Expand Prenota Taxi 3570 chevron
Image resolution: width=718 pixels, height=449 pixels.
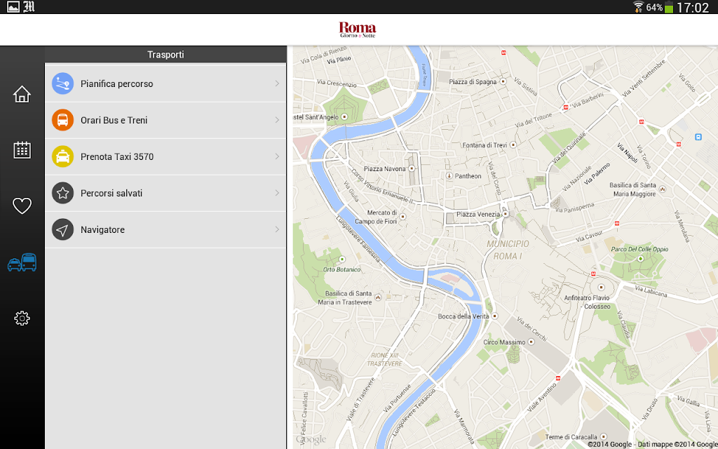pyautogui.click(x=277, y=156)
